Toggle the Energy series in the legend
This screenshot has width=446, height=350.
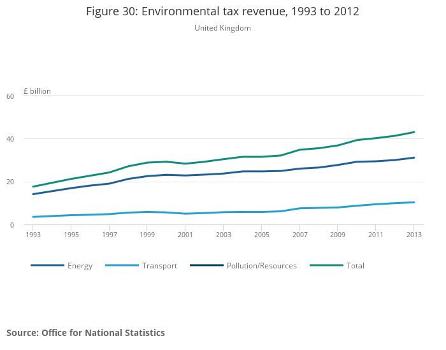[80, 266]
